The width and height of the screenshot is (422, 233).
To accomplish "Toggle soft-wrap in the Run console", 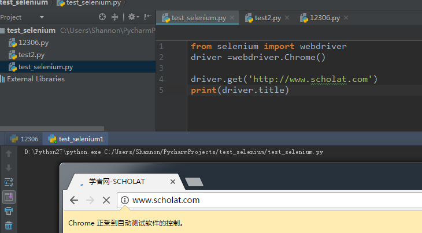I will (x=9, y=182).
